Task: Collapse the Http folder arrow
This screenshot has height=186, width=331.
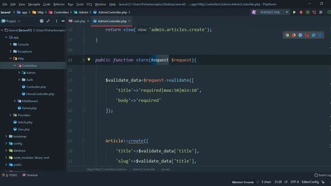Action: tap(10, 58)
